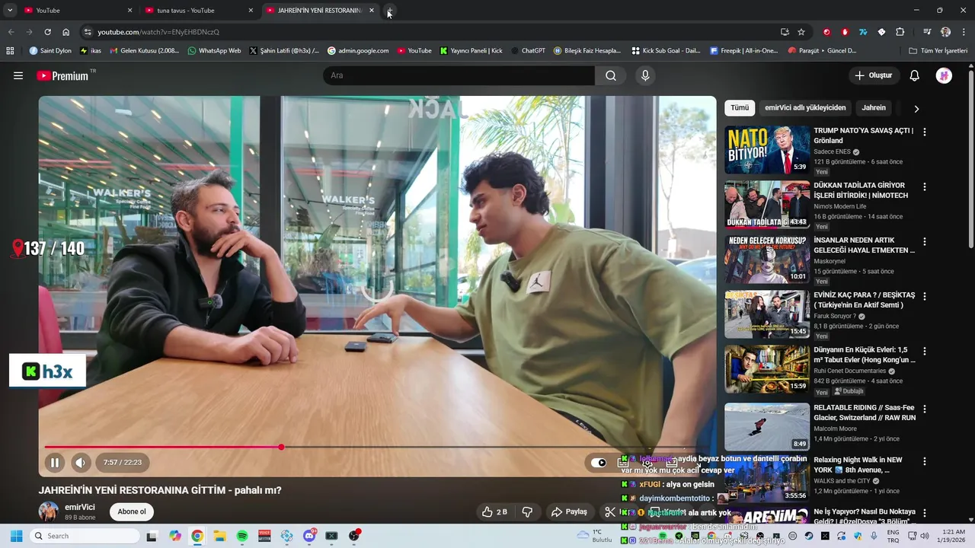Subscribe to emirVici with Abone ol

tap(132, 511)
